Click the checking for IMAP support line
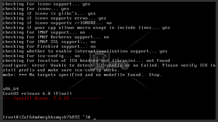 [44, 32]
